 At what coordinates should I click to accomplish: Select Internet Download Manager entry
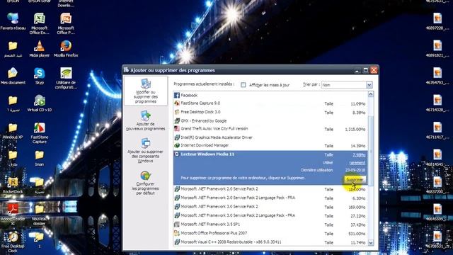pos(270,146)
